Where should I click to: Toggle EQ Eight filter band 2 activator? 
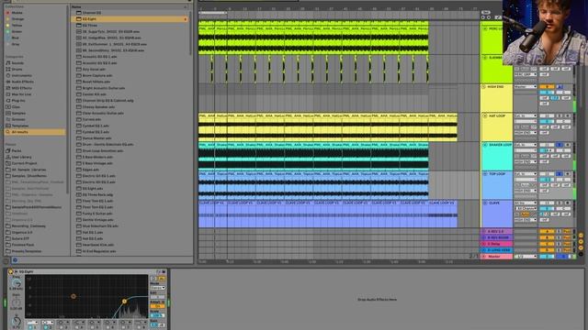[x=45, y=327]
